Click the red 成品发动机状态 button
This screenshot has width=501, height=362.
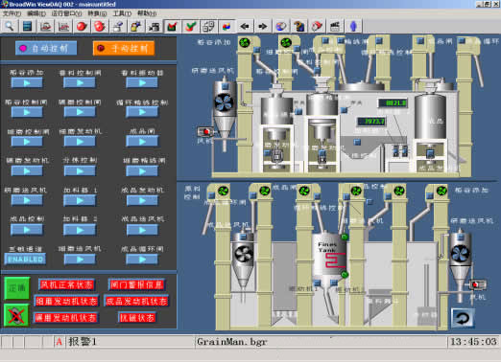point(136,301)
